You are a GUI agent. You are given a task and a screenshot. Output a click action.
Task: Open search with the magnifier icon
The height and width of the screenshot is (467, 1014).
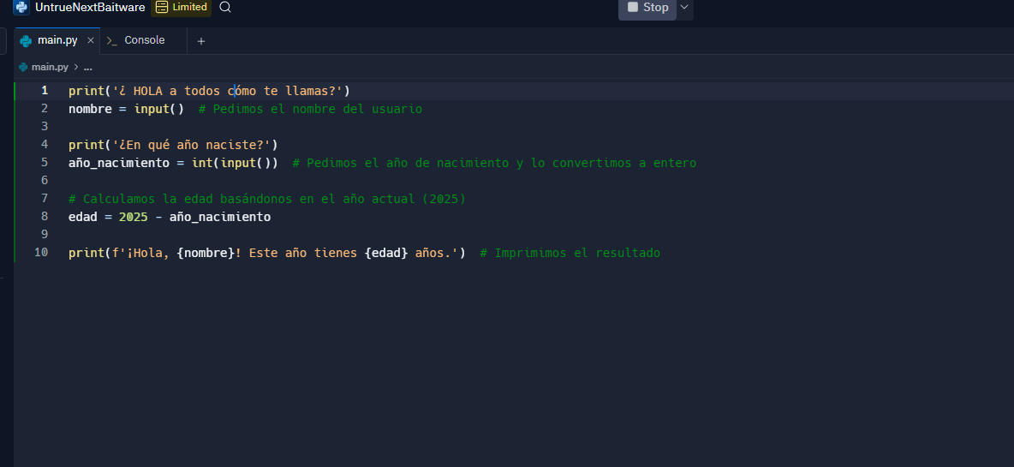(225, 7)
